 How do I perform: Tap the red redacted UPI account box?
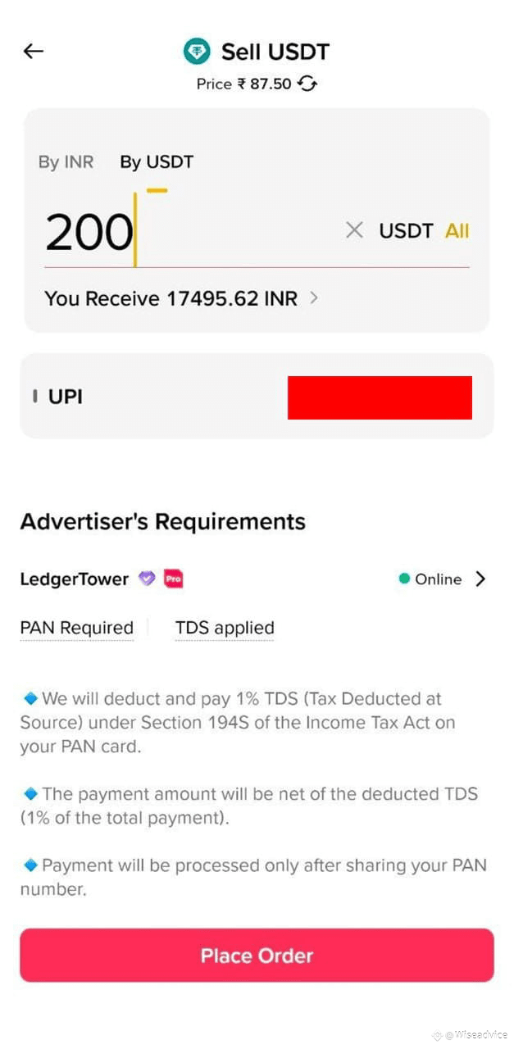(380, 397)
